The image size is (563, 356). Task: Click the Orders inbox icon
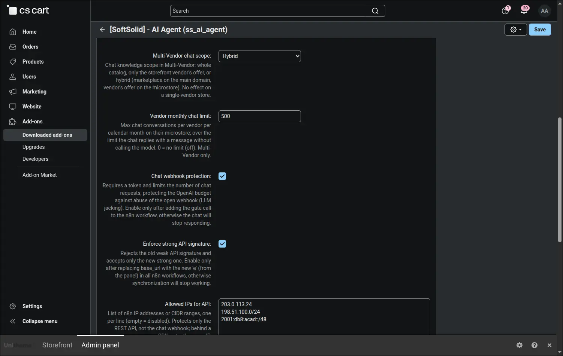point(13,47)
